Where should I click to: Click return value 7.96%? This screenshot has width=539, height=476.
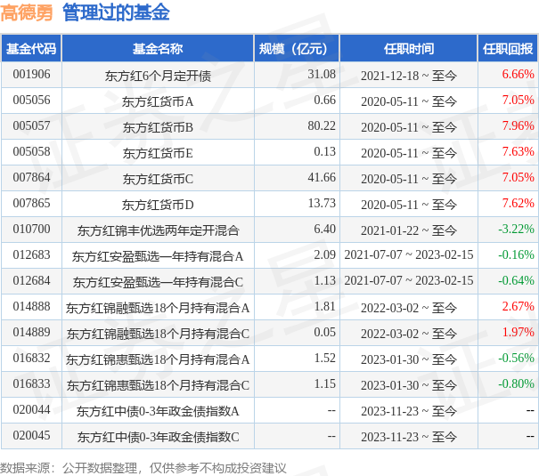tap(518, 126)
